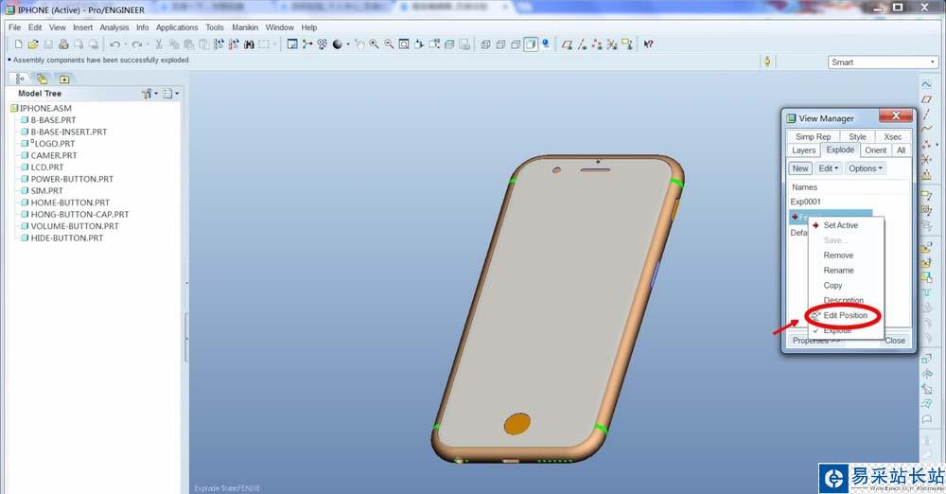Image resolution: width=946 pixels, height=494 pixels.
Task: Switch to Layers tab in View Manager
Action: click(803, 150)
